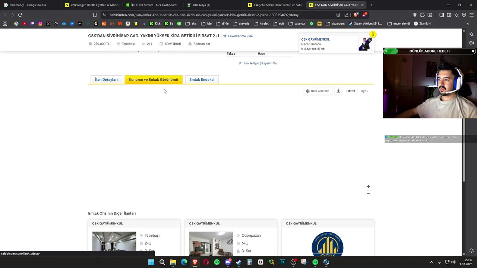This screenshot has height=268, width=477.
Task: Click İlan ile İlgili Şikayetim Var link
Action: click(x=258, y=63)
